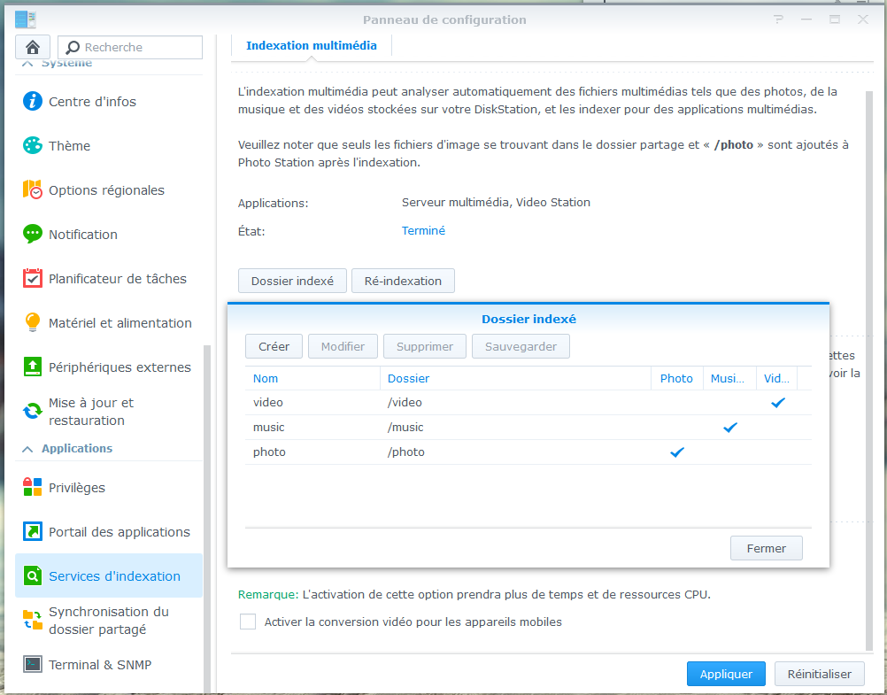The image size is (887, 695).
Task: Open the Privilèges icon
Action: 32,487
